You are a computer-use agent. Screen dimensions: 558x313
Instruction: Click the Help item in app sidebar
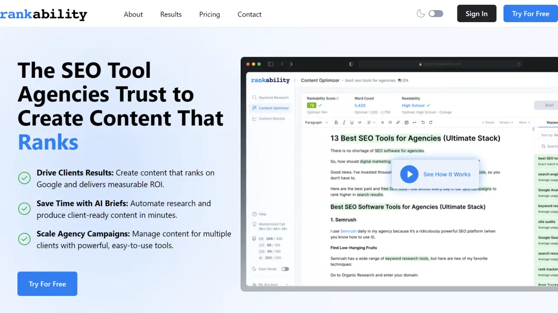tap(259, 214)
